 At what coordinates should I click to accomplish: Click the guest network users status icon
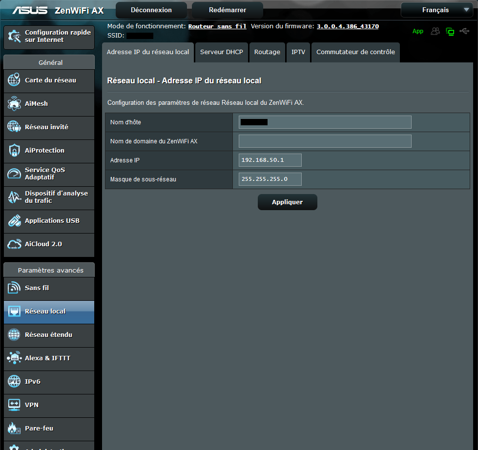[436, 31]
